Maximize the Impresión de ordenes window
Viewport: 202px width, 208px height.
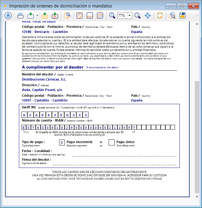(x=182, y=6)
